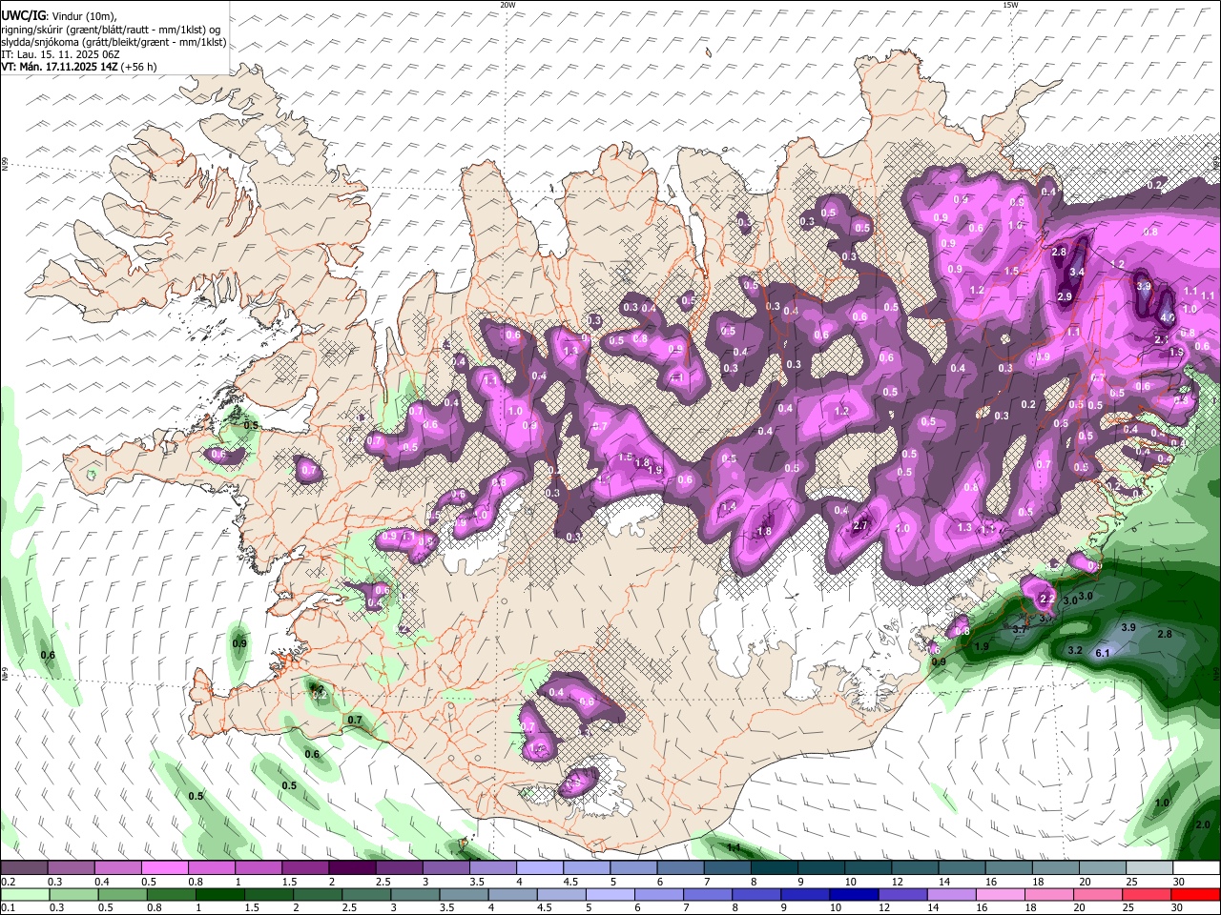The width and height of the screenshot is (1221, 915).
Task: Click the "6.1" offshore precipitation value
Action: (1103, 653)
